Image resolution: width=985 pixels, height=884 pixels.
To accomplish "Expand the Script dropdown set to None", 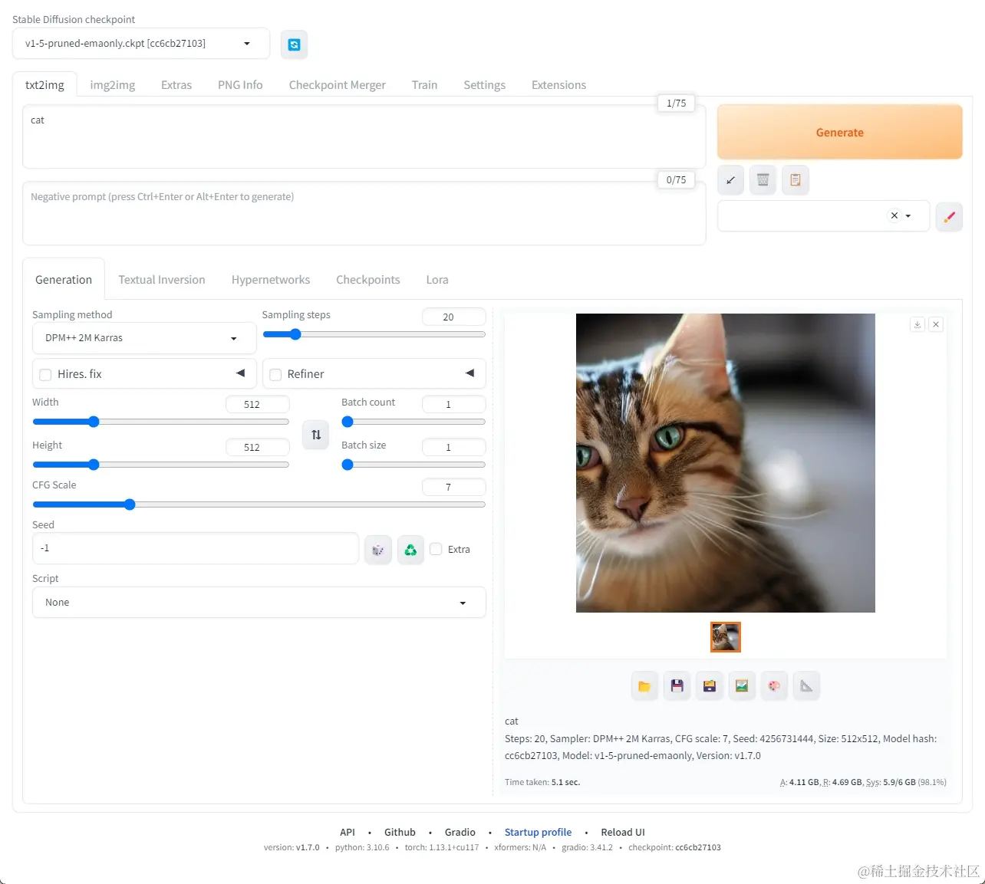I will (259, 603).
